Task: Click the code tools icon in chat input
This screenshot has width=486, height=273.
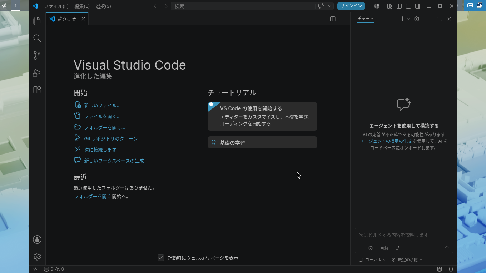Action: (x=371, y=248)
